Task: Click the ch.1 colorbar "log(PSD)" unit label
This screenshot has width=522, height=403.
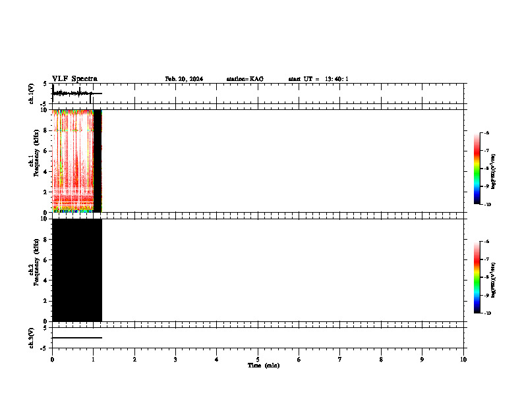Action: tap(493, 171)
